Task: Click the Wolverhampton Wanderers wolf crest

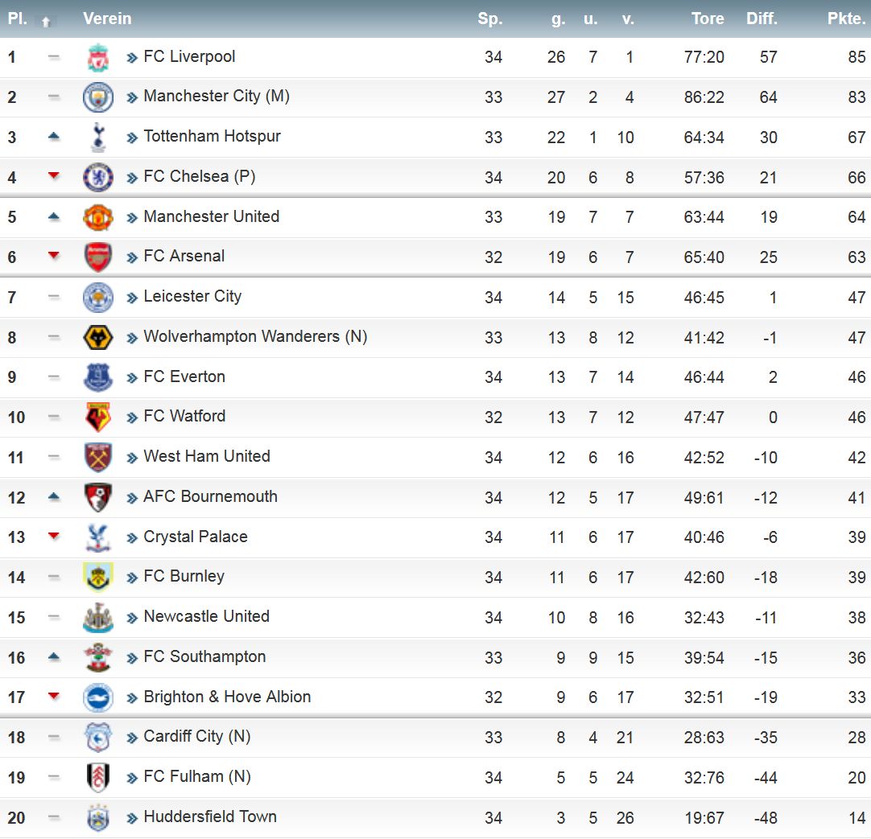Action: coord(98,338)
